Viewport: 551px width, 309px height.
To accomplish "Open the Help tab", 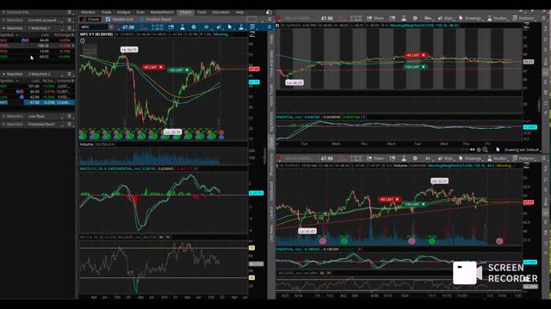I will pos(239,12).
